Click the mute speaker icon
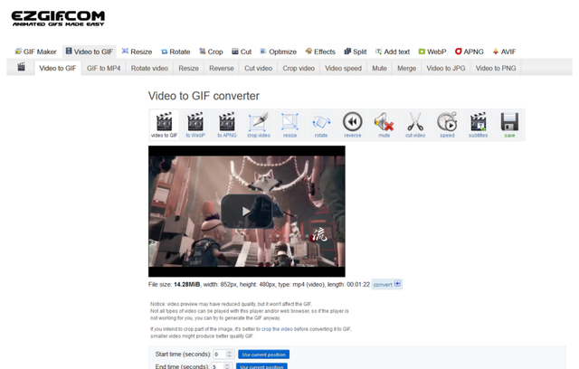 click(x=384, y=125)
